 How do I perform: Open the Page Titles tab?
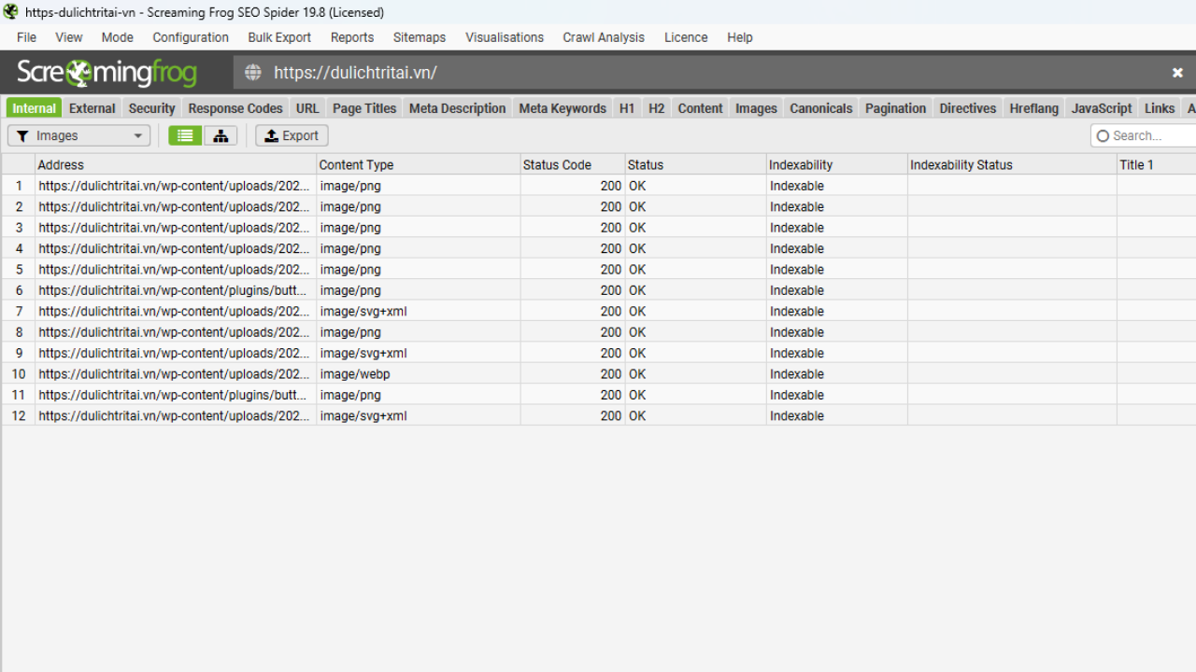pos(364,108)
